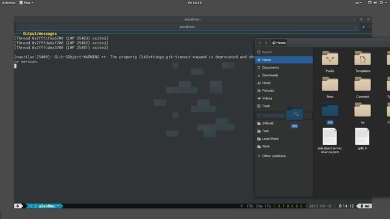Viewport: 390px width, 219px height.
Task: Click the tmux session 0 indicator
Action: [18, 206]
